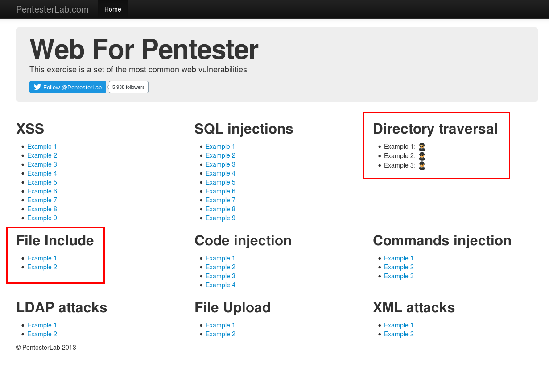
Task: Open Directory traversal Example 1 via ninja icon
Action: point(422,146)
